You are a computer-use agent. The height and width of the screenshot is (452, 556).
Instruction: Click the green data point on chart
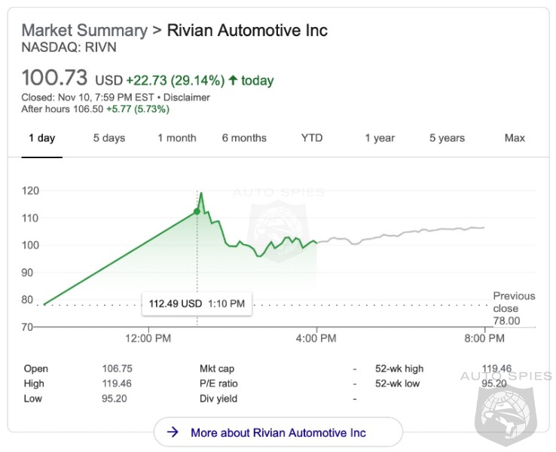(x=197, y=211)
